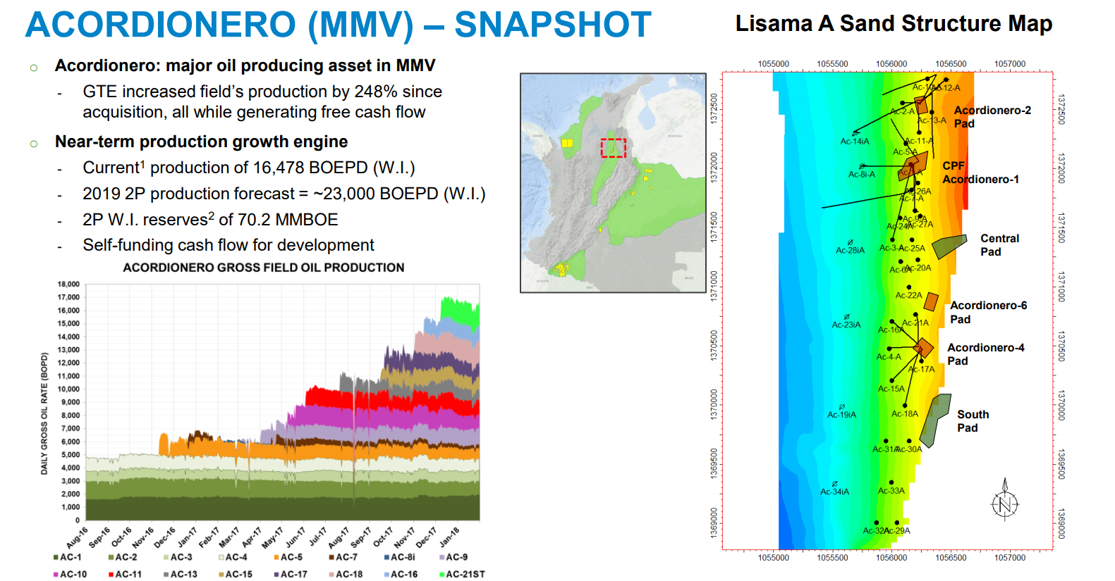The height and width of the screenshot is (581, 1115).
Task: Select the AC-1 legend color swatch
Action: 56,557
